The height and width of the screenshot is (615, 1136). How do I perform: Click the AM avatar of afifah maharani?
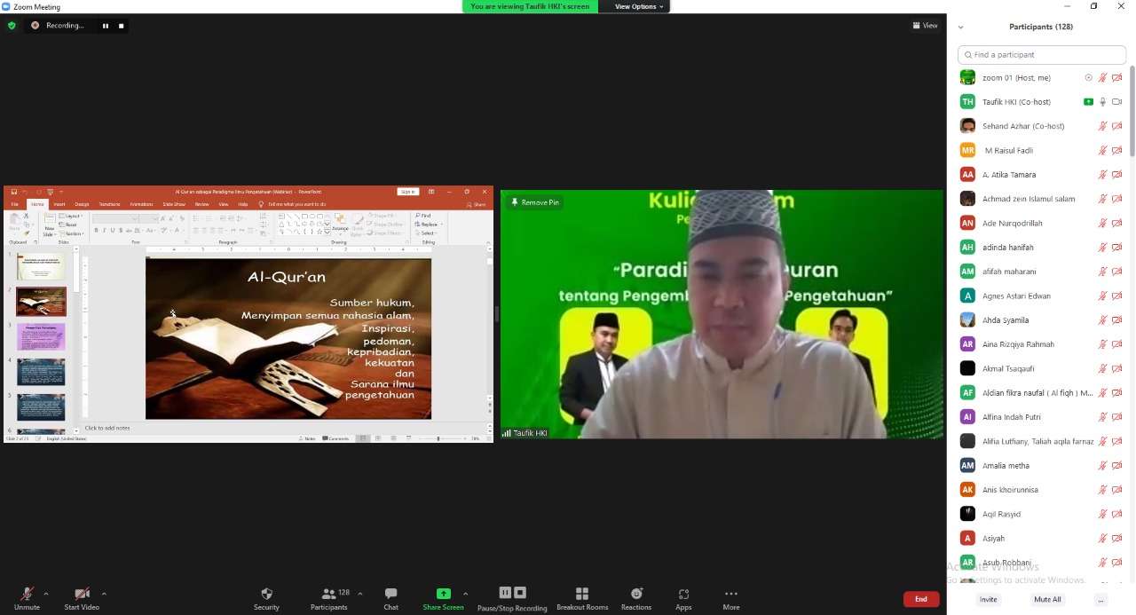[x=967, y=272]
